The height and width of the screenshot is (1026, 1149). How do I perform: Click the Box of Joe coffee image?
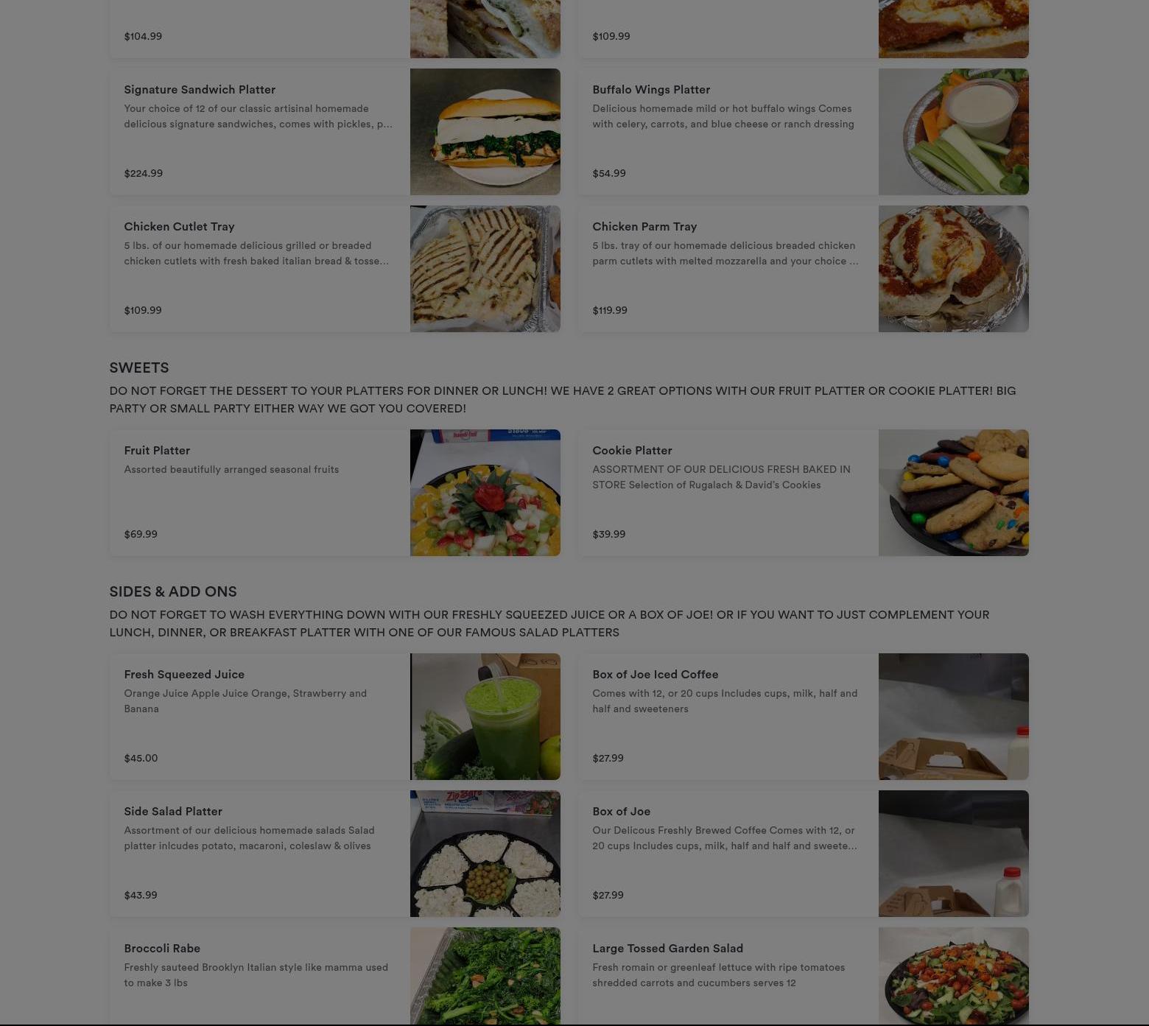pyautogui.click(x=953, y=854)
